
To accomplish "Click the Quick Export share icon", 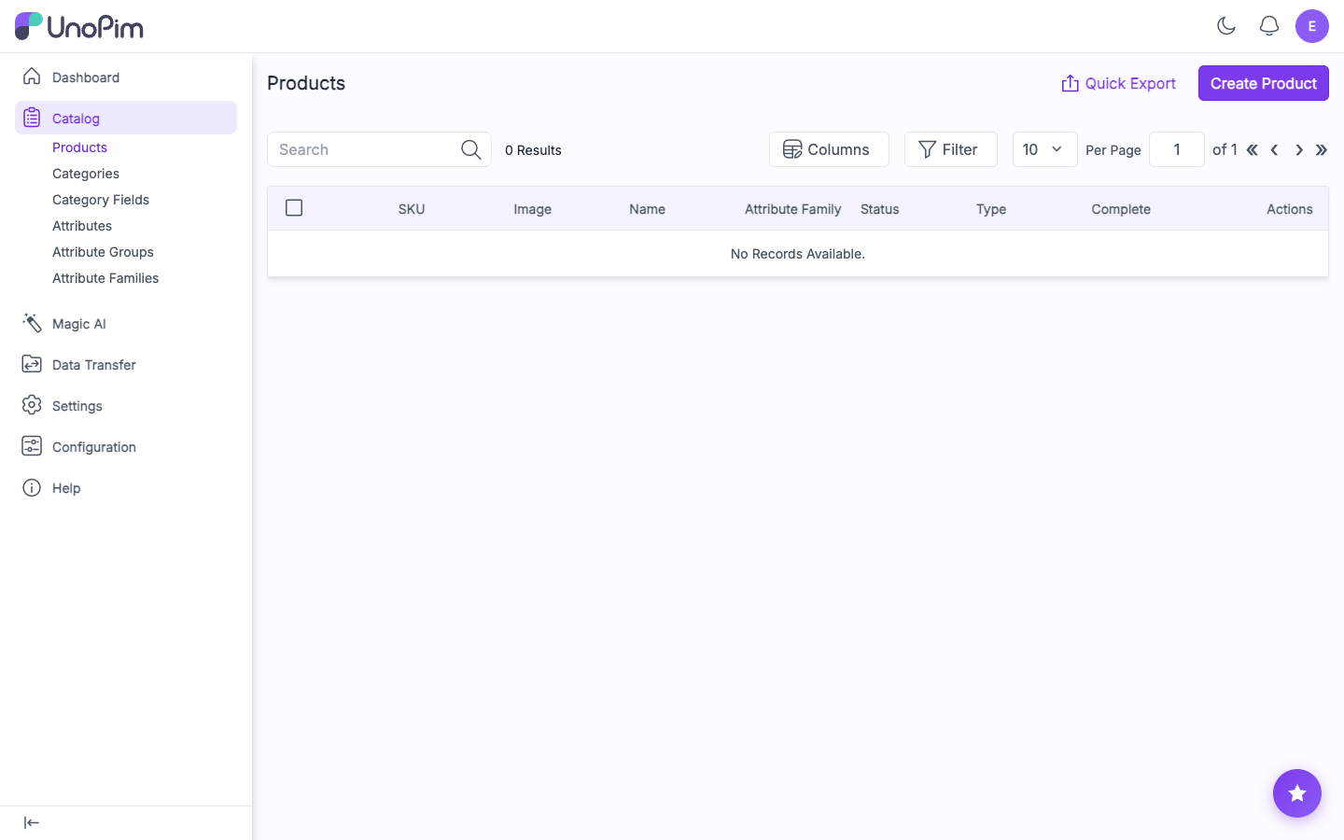I will (x=1071, y=83).
